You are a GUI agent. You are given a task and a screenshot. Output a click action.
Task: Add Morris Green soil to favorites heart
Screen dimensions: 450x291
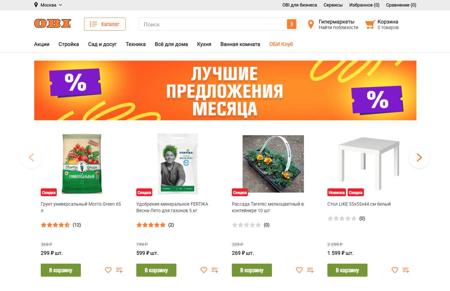[108, 270]
